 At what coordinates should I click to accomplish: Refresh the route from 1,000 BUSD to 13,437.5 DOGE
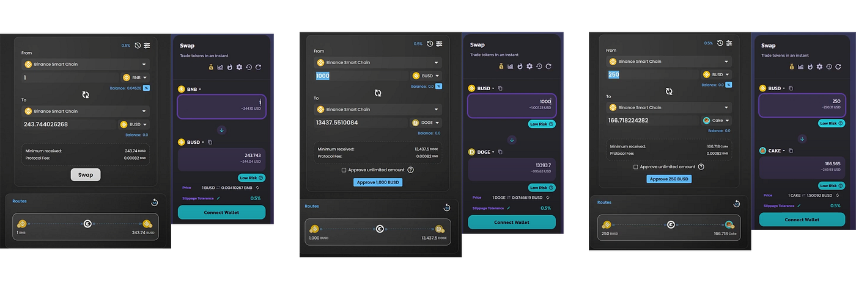(x=447, y=207)
